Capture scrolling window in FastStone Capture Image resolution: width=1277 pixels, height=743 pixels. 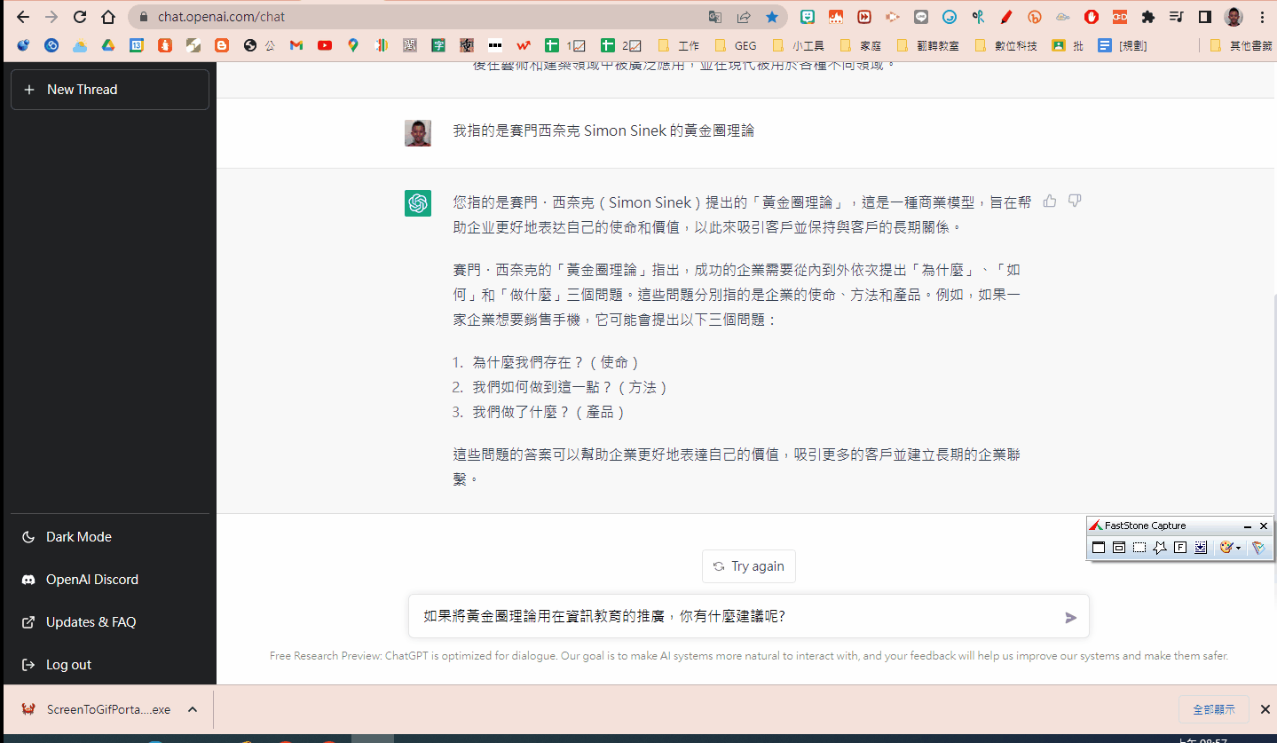pos(1201,548)
